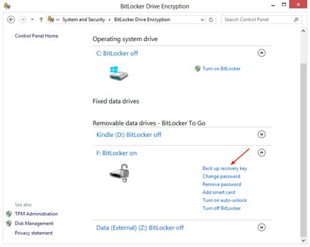The width and height of the screenshot is (310, 247).
Task: Expand the Data (External) (Z:) section
Action: pyautogui.click(x=262, y=227)
